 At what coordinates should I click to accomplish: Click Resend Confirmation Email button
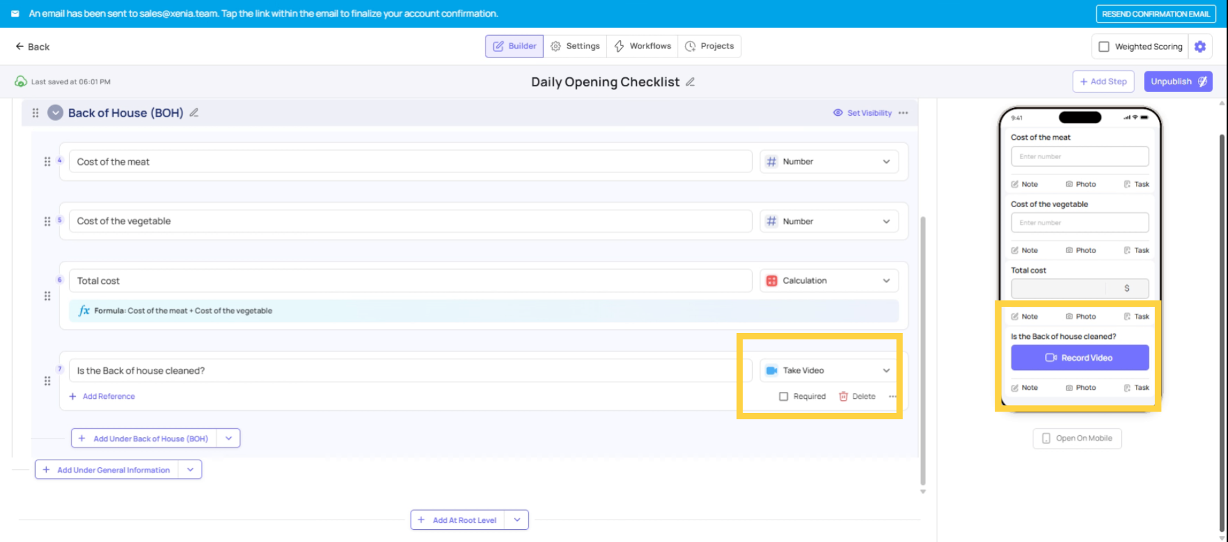[1155, 13]
